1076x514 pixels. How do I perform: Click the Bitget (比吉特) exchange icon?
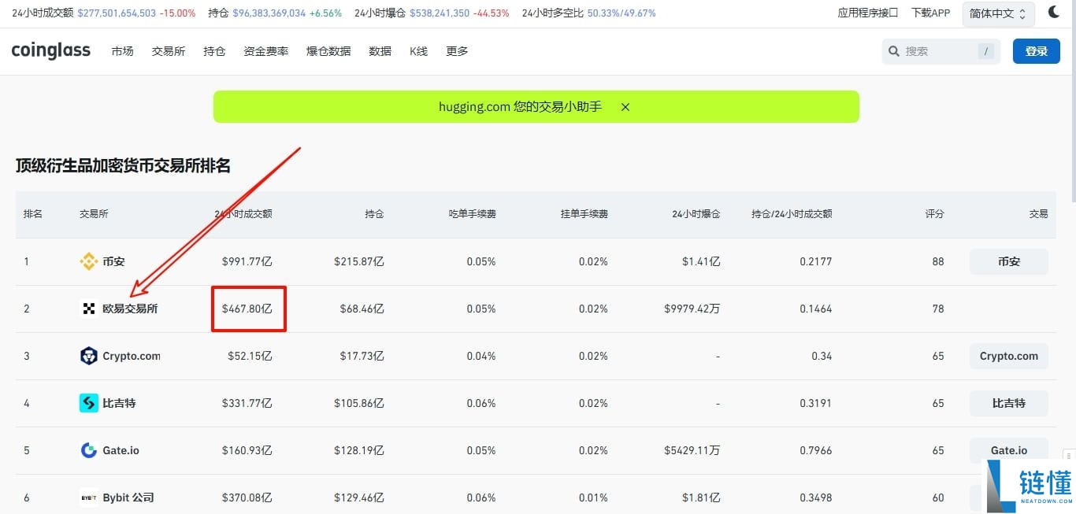[x=88, y=403]
